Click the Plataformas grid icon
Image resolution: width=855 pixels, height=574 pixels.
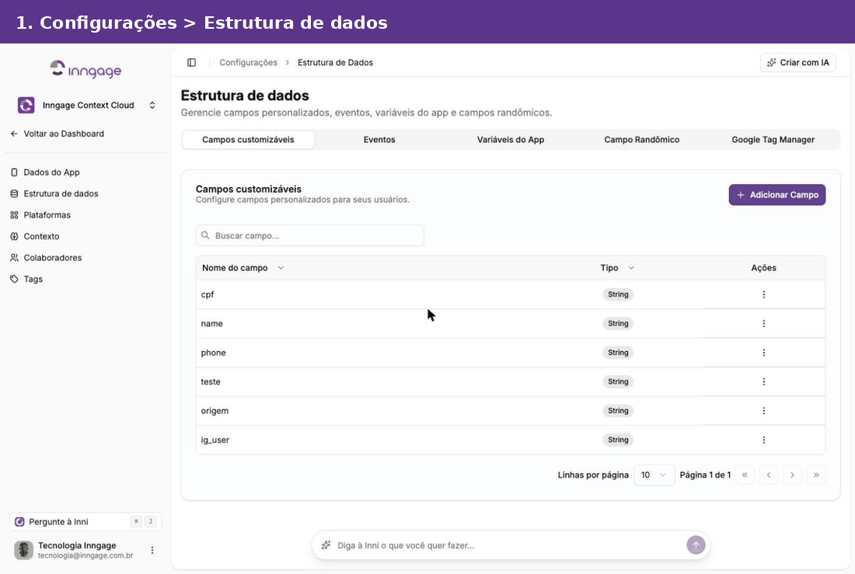[x=14, y=215]
